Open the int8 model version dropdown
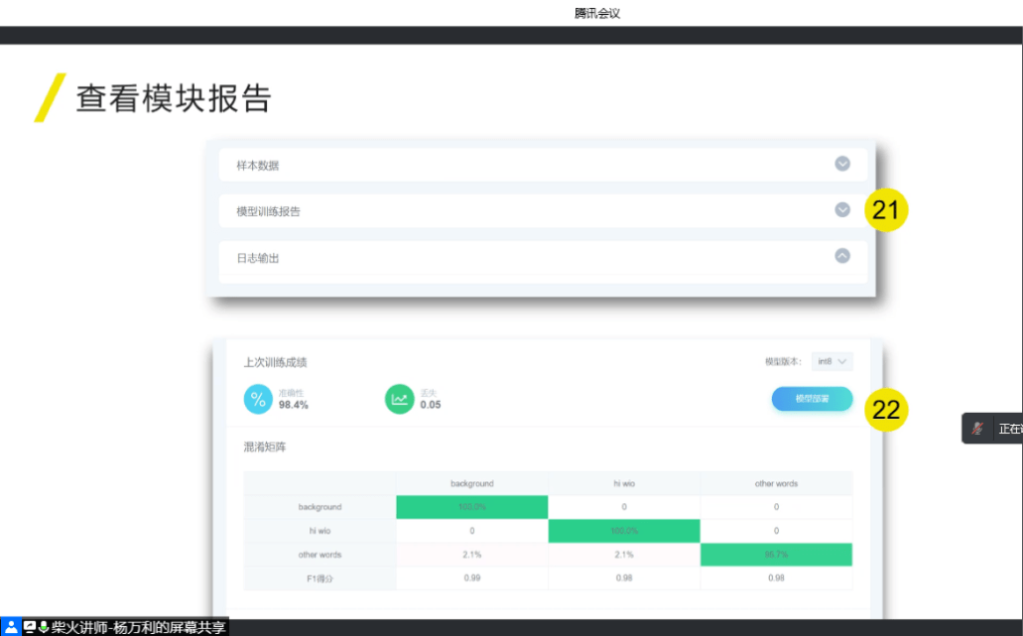This screenshot has width=1023, height=636. (x=831, y=362)
